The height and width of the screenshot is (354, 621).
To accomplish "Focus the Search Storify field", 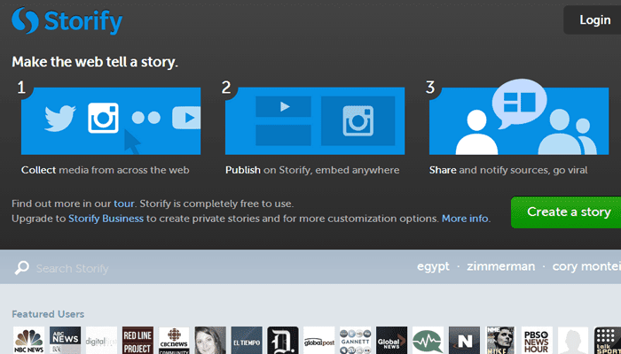I will coord(72,269).
